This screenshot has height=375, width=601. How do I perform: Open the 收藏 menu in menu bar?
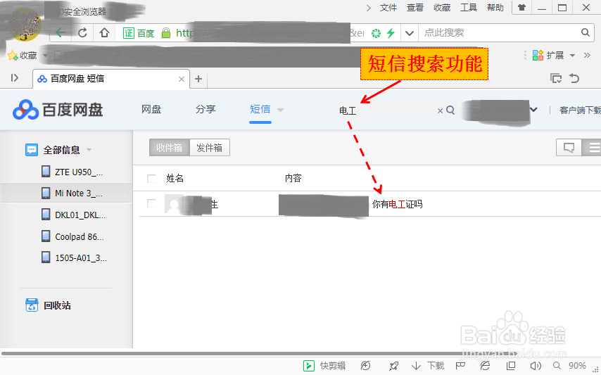[442, 8]
